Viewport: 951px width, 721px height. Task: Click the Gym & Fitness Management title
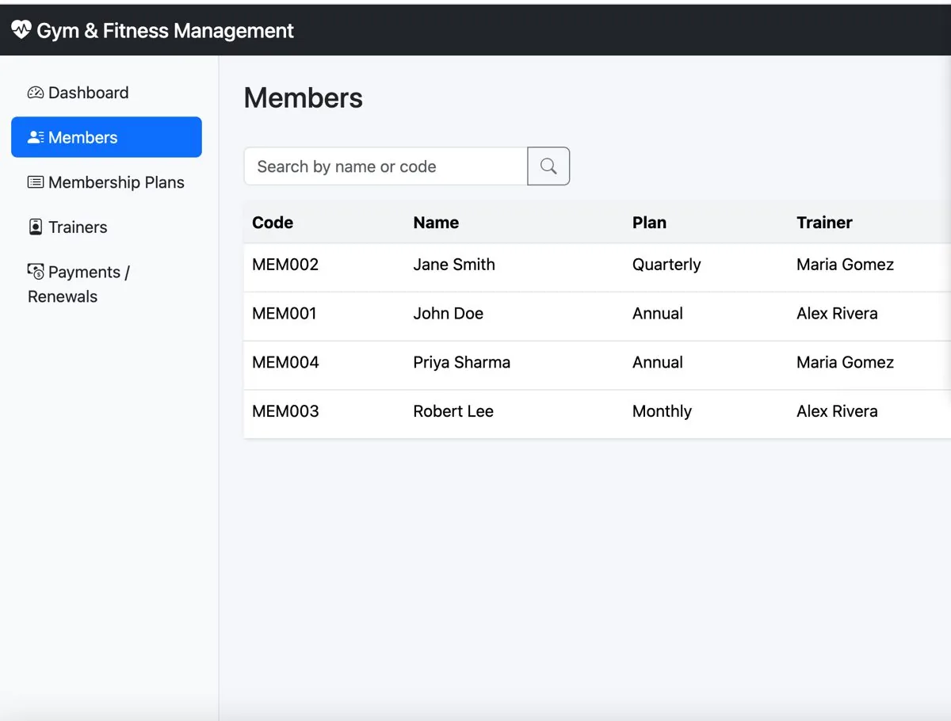pyautogui.click(x=165, y=31)
